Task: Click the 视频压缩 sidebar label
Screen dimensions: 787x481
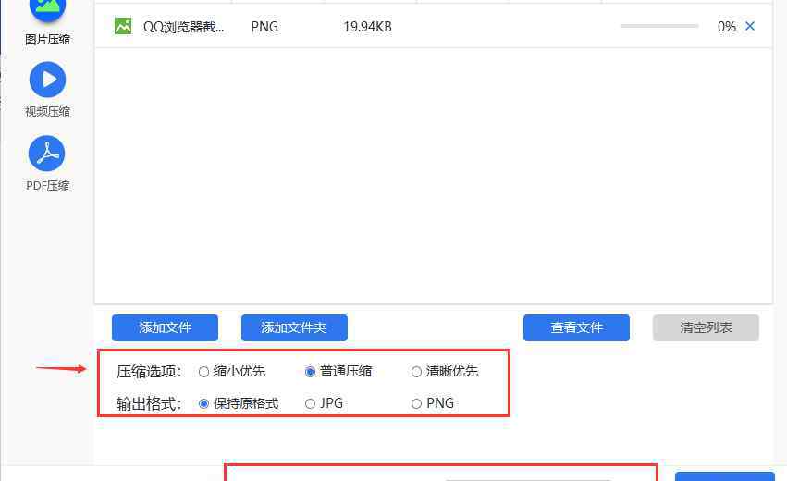Action: point(48,112)
